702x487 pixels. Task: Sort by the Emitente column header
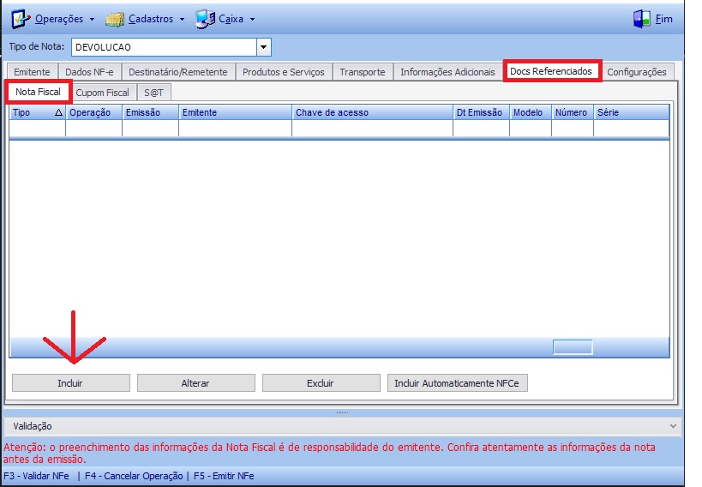point(235,112)
